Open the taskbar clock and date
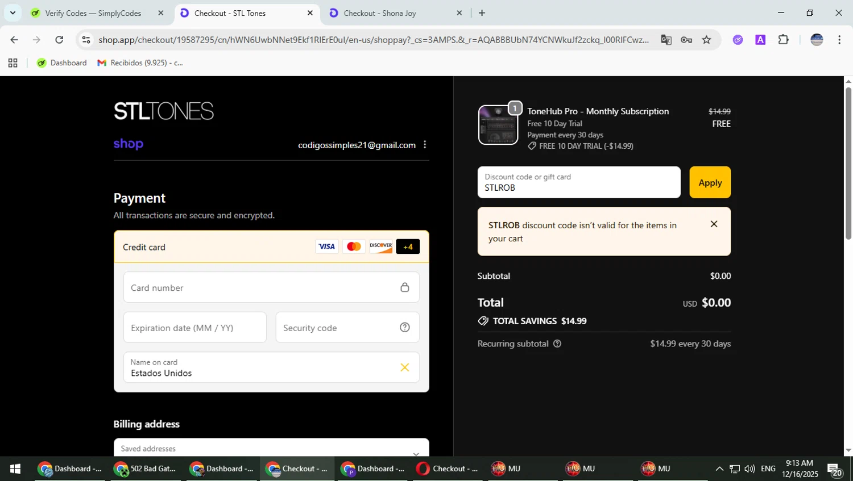The height and width of the screenshot is (481, 853). [x=800, y=469]
